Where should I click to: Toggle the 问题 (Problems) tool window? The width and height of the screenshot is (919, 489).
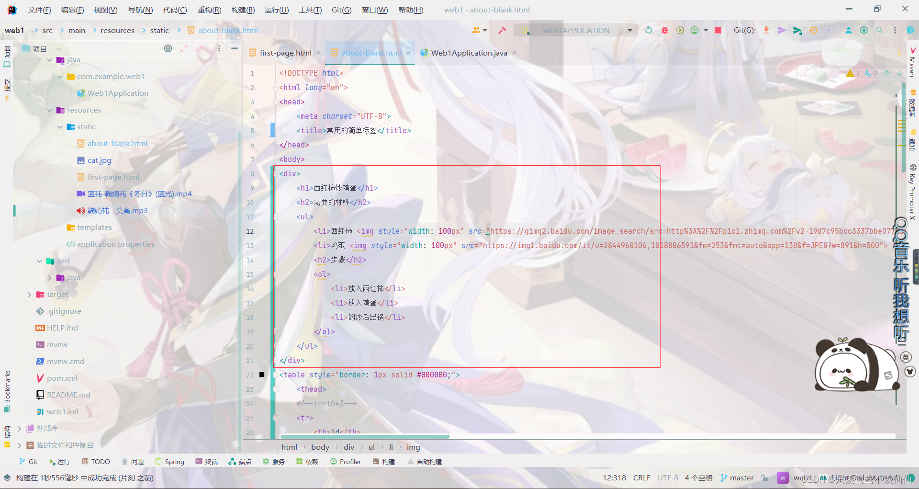click(133, 462)
